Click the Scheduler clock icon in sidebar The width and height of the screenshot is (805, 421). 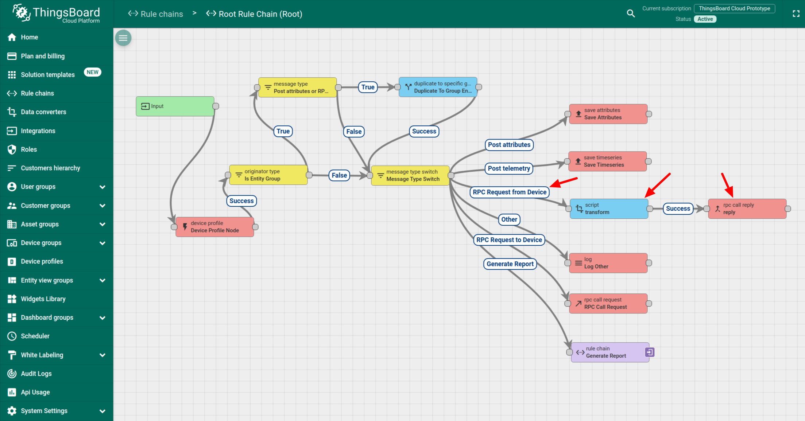click(12, 336)
